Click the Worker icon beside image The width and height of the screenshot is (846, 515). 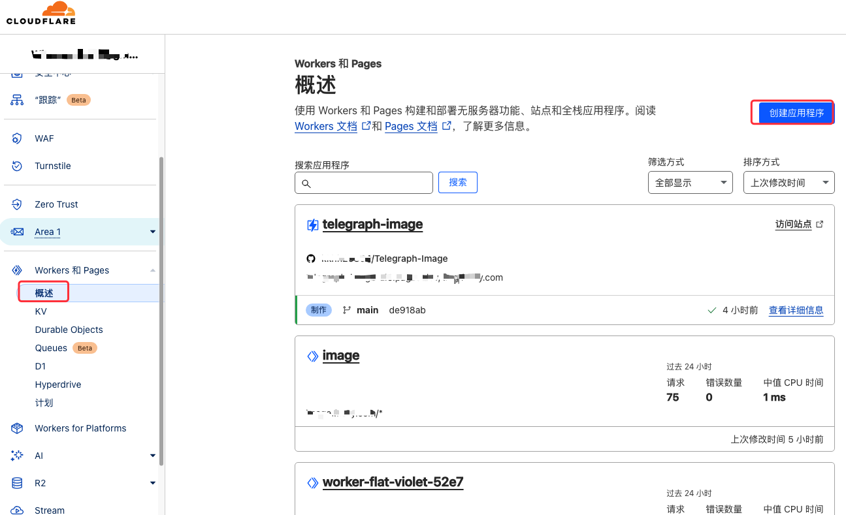[x=313, y=356]
